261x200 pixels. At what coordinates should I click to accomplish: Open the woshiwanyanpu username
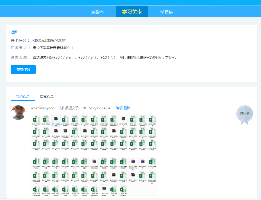[x=44, y=108]
